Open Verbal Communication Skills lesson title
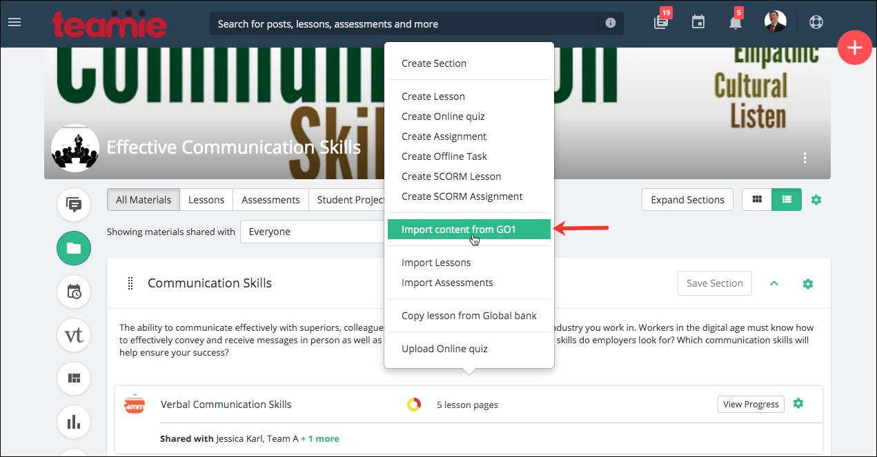The height and width of the screenshot is (457, 877). pos(226,405)
